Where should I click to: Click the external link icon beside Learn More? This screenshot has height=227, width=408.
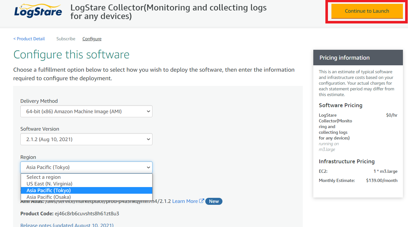point(201,201)
